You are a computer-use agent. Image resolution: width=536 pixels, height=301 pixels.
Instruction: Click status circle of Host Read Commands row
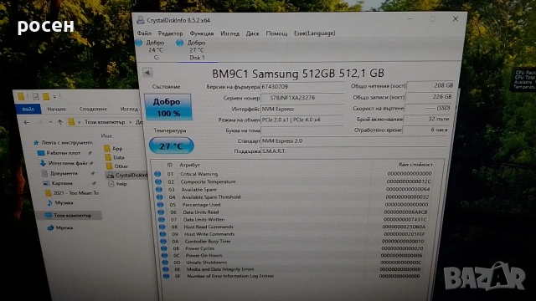(x=162, y=227)
